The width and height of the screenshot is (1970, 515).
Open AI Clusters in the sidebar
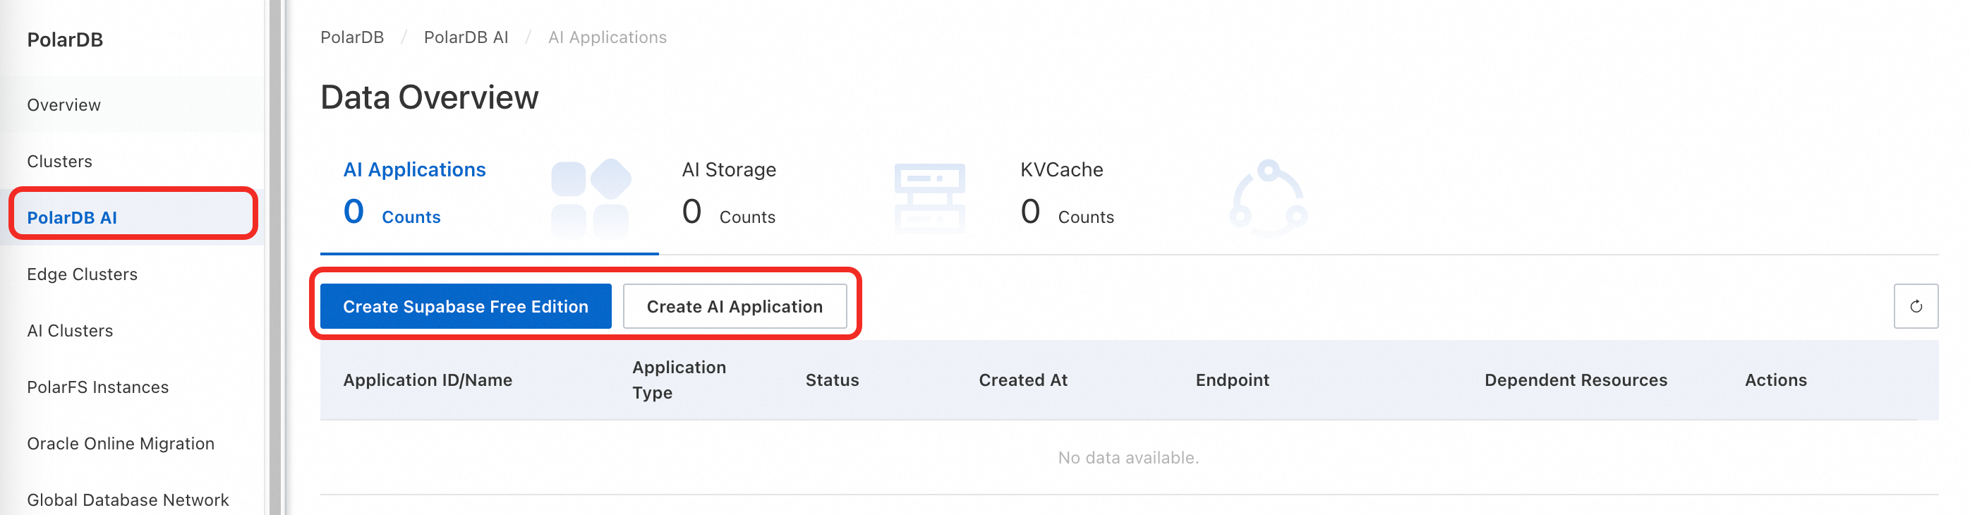(x=131, y=331)
